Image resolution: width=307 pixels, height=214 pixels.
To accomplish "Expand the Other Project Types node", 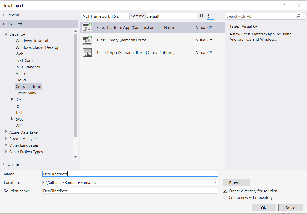I will tap(6, 151).
